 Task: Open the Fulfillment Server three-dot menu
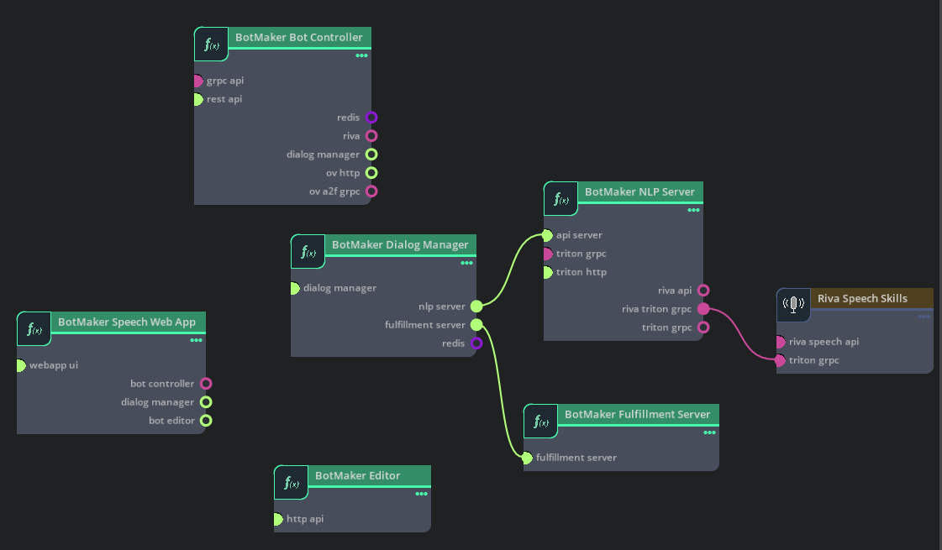709,432
